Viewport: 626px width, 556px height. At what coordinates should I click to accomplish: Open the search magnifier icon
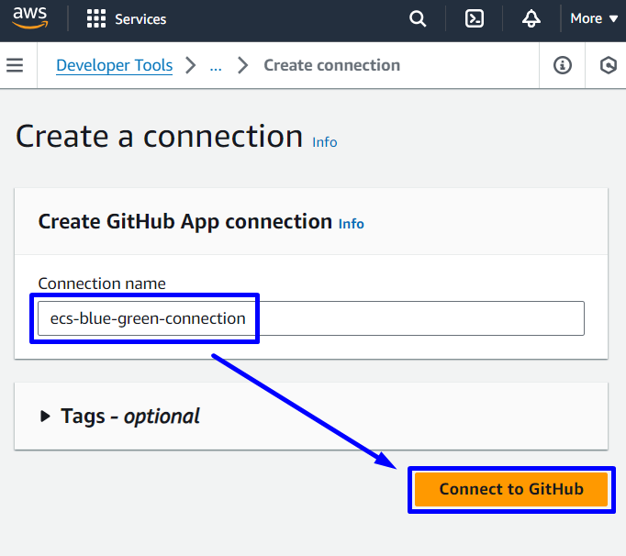418,18
